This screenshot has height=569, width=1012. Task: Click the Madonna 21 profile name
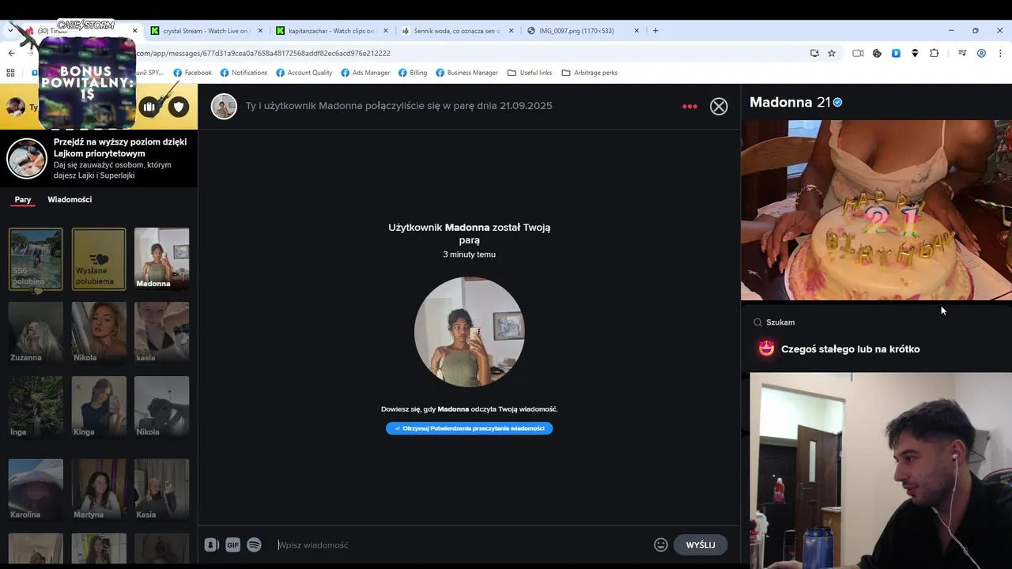(x=790, y=103)
